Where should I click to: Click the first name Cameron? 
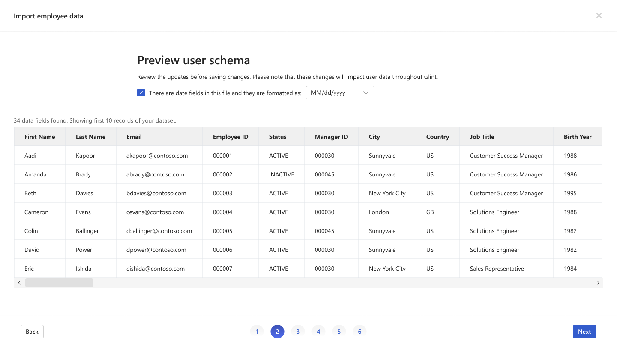coord(36,212)
